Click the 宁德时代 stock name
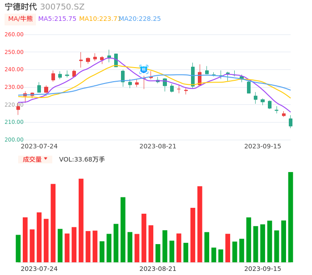 (x=21, y=7)
